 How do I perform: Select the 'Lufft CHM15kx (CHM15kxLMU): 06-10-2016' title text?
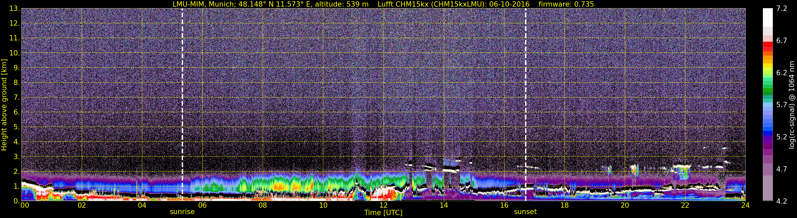point(454,4)
